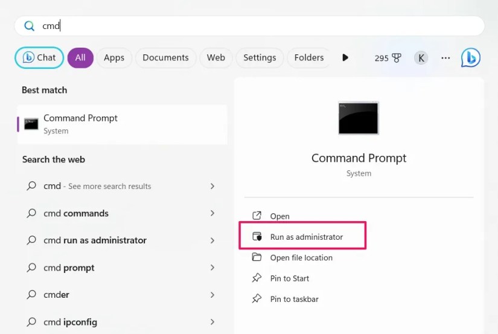Select Command Prompt best match result

pyautogui.click(x=123, y=124)
